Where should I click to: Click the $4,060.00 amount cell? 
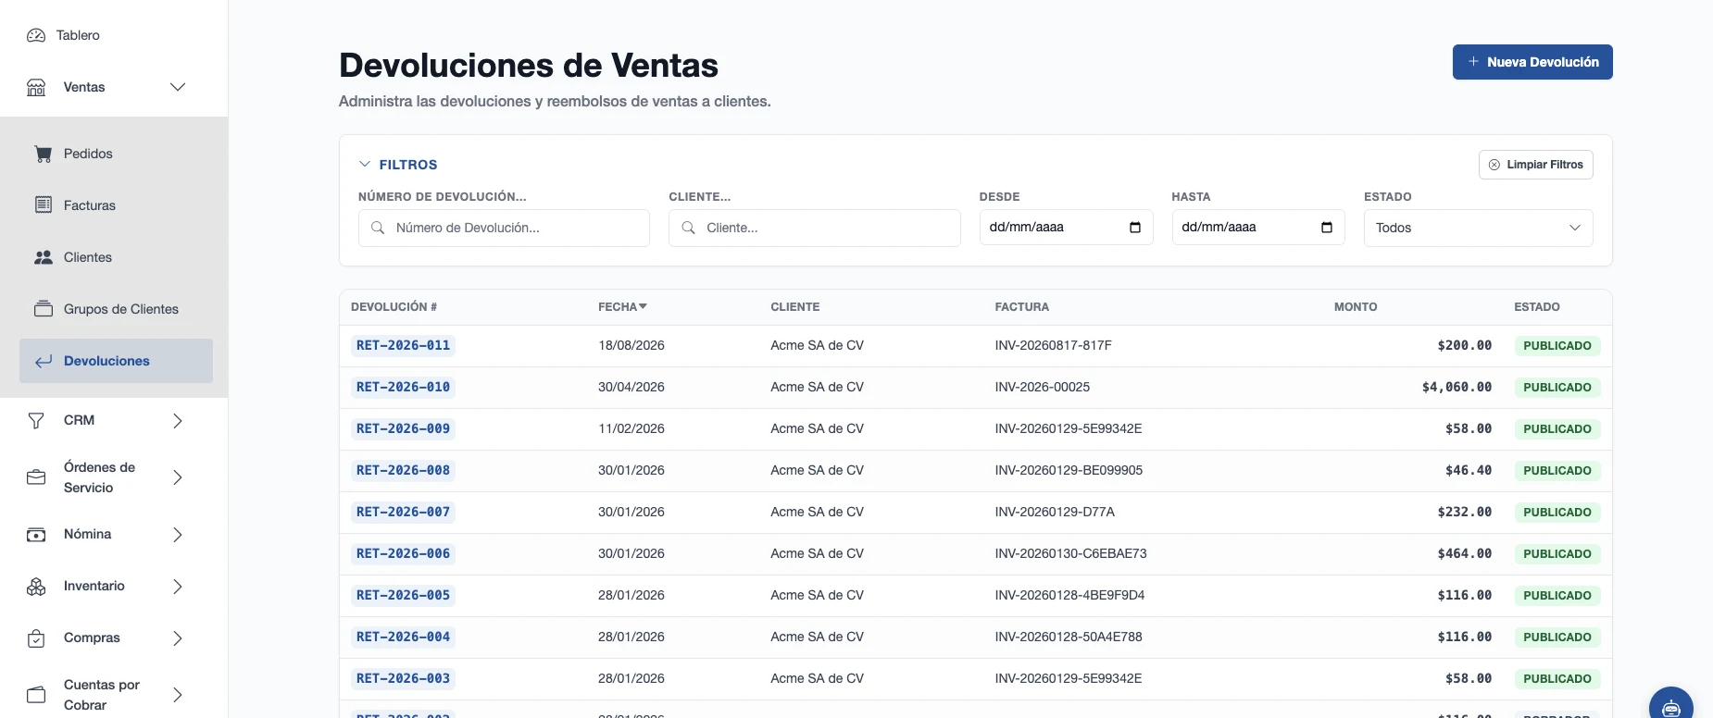click(x=1457, y=387)
